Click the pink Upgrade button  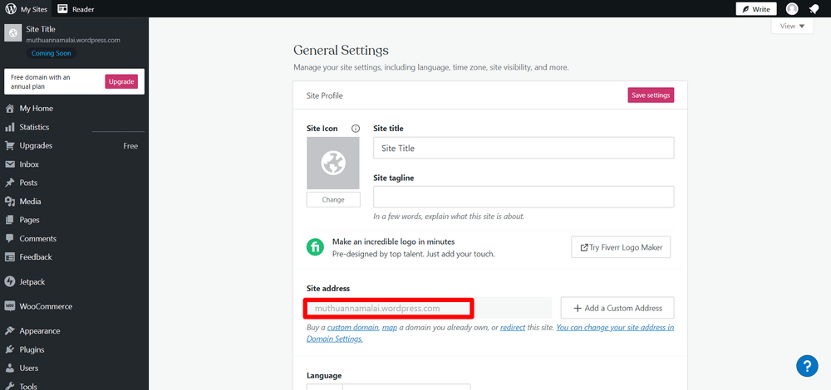(x=121, y=81)
